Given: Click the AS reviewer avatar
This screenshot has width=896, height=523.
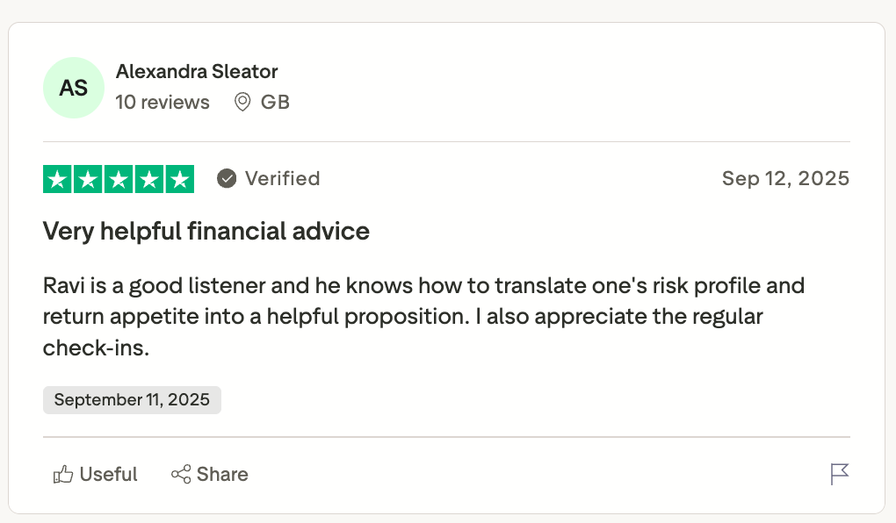Looking at the screenshot, I should pos(74,88).
